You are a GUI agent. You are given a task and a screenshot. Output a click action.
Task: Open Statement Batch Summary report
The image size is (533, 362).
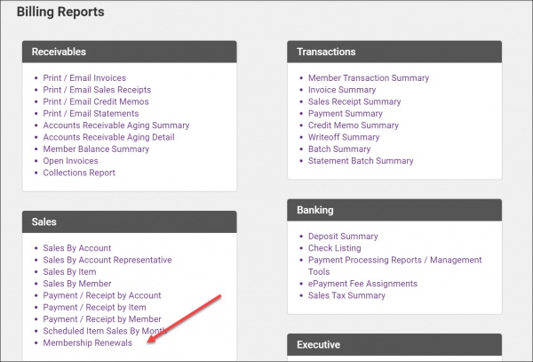361,161
